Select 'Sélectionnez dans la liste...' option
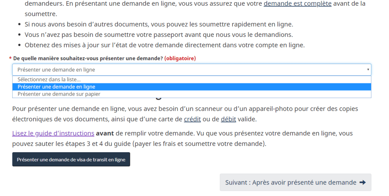Screen dimensions: 389x196 [x=192, y=80]
